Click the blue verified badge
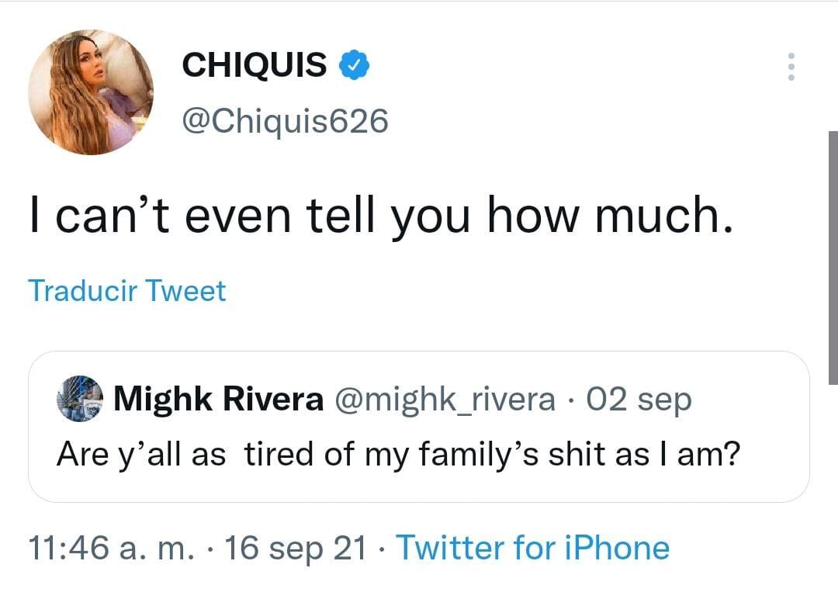Screen dimensions: 838x592 355,65
